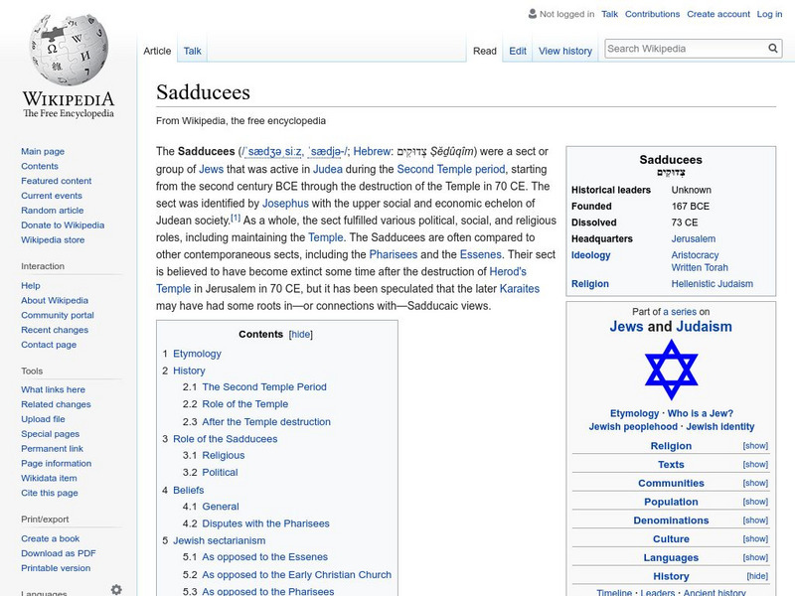Jump to Jewish sectarianism section
The height and width of the screenshot is (596, 795).
point(219,540)
